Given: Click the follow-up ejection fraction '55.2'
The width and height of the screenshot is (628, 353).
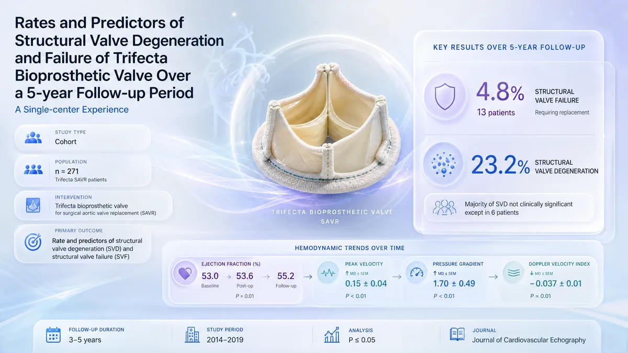Looking at the screenshot, I should click(285, 276).
